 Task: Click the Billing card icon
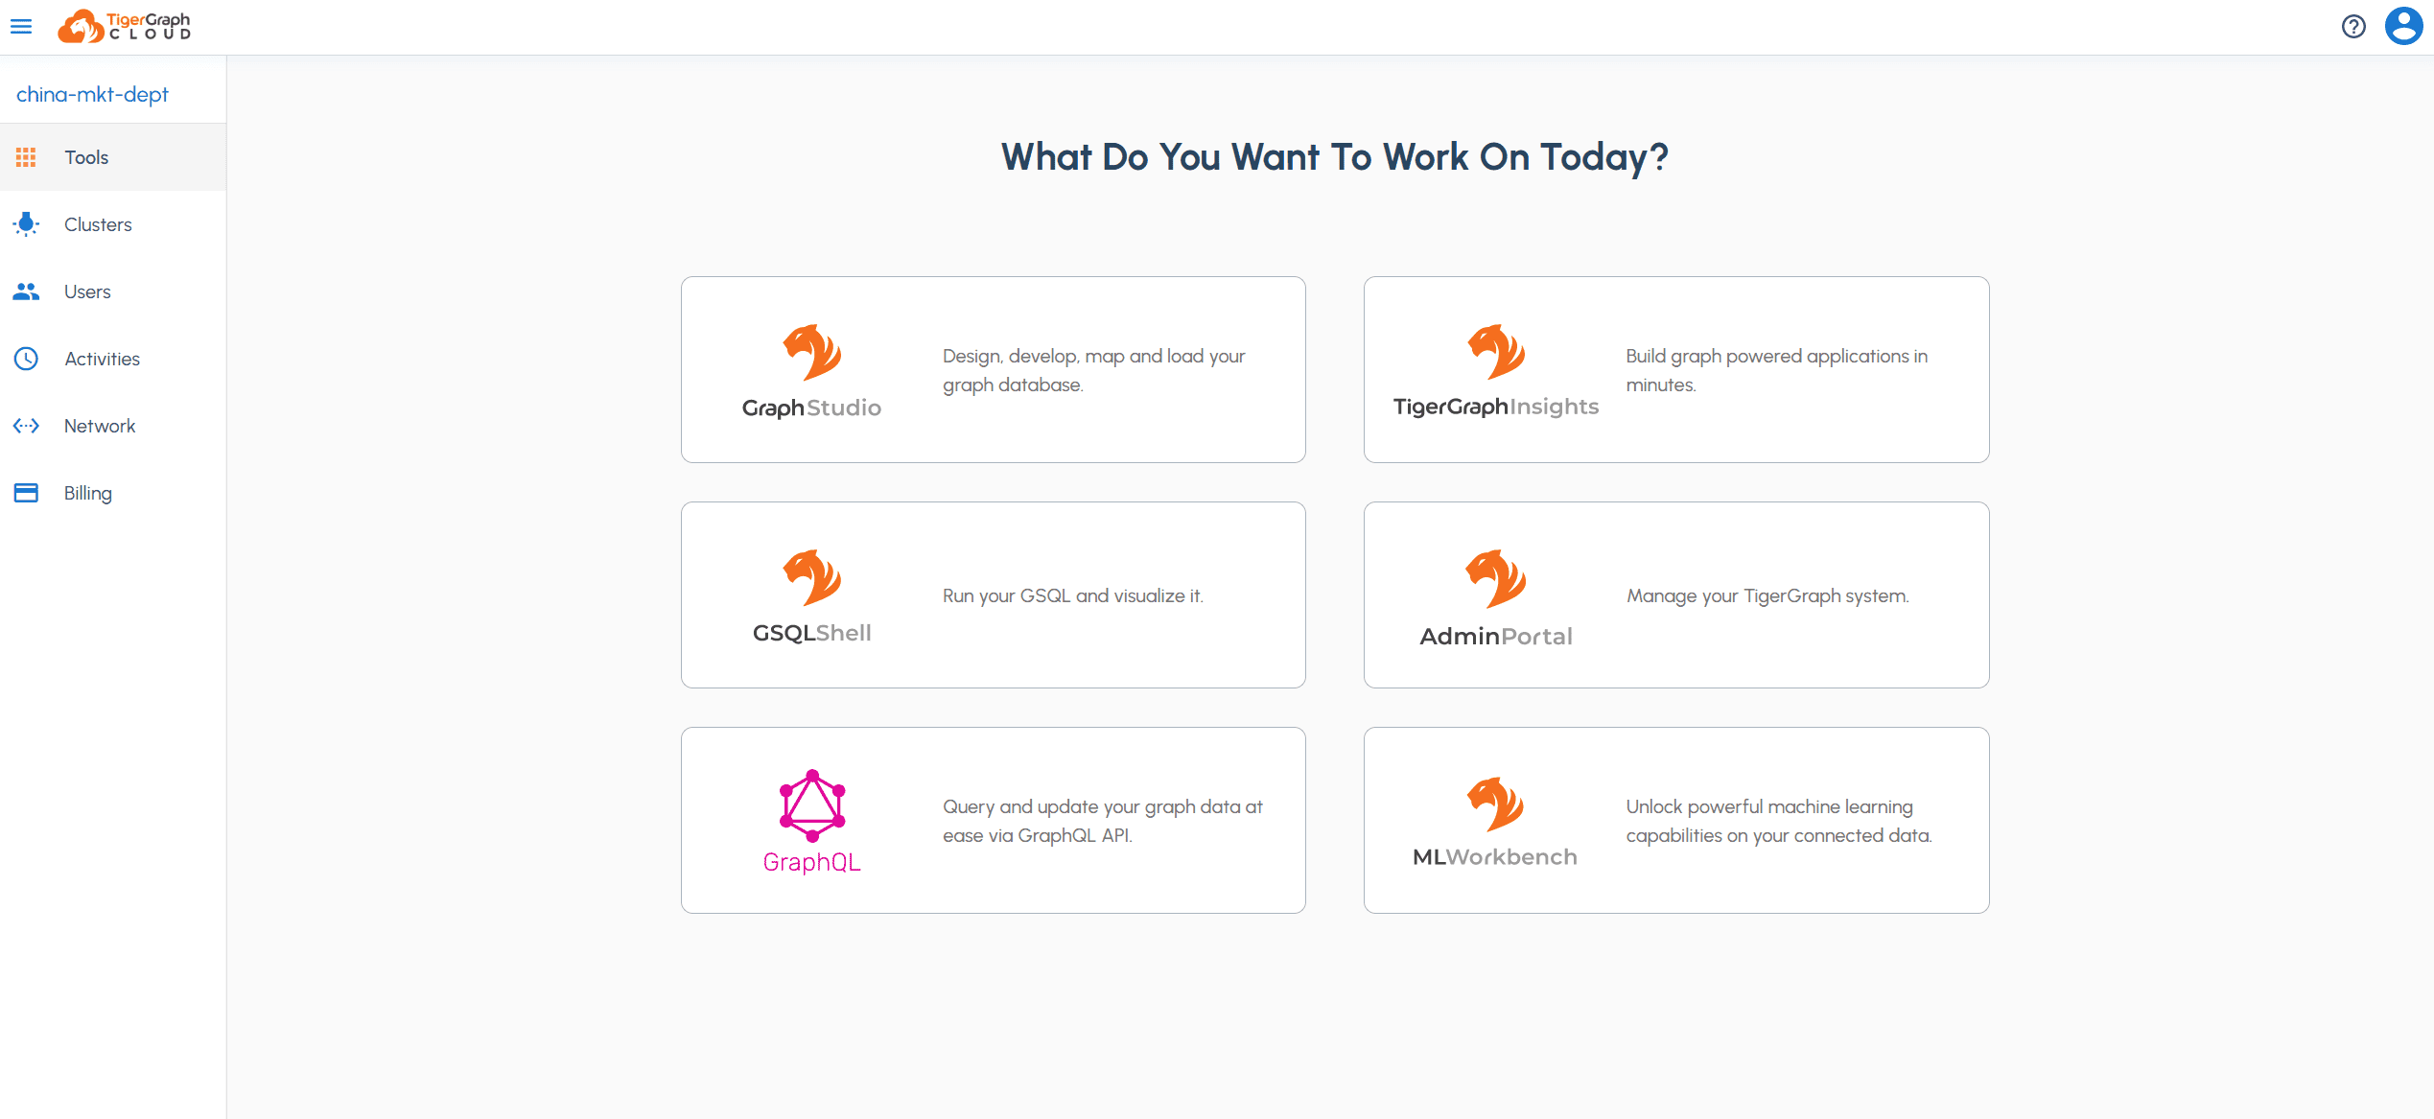[x=26, y=493]
